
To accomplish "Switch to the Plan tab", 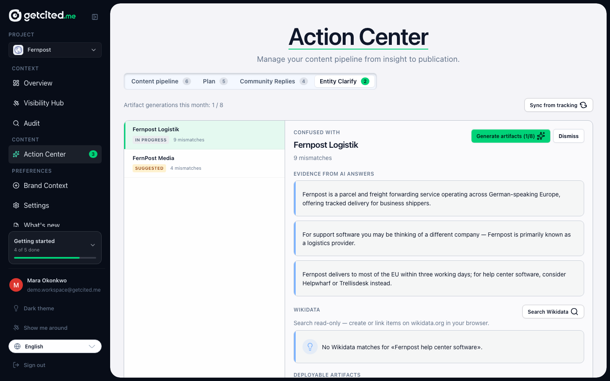I will coord(215,81).
